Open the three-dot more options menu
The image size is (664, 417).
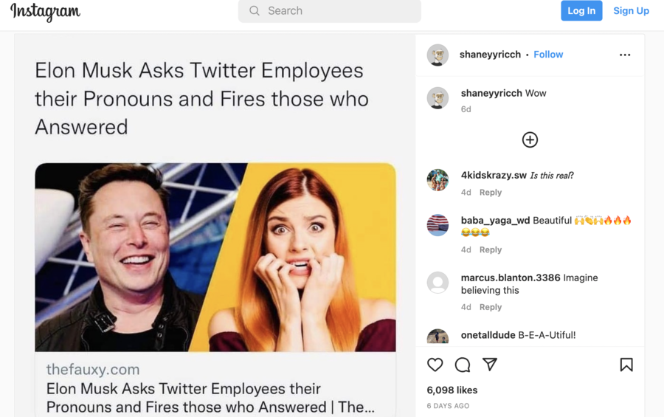625,55
